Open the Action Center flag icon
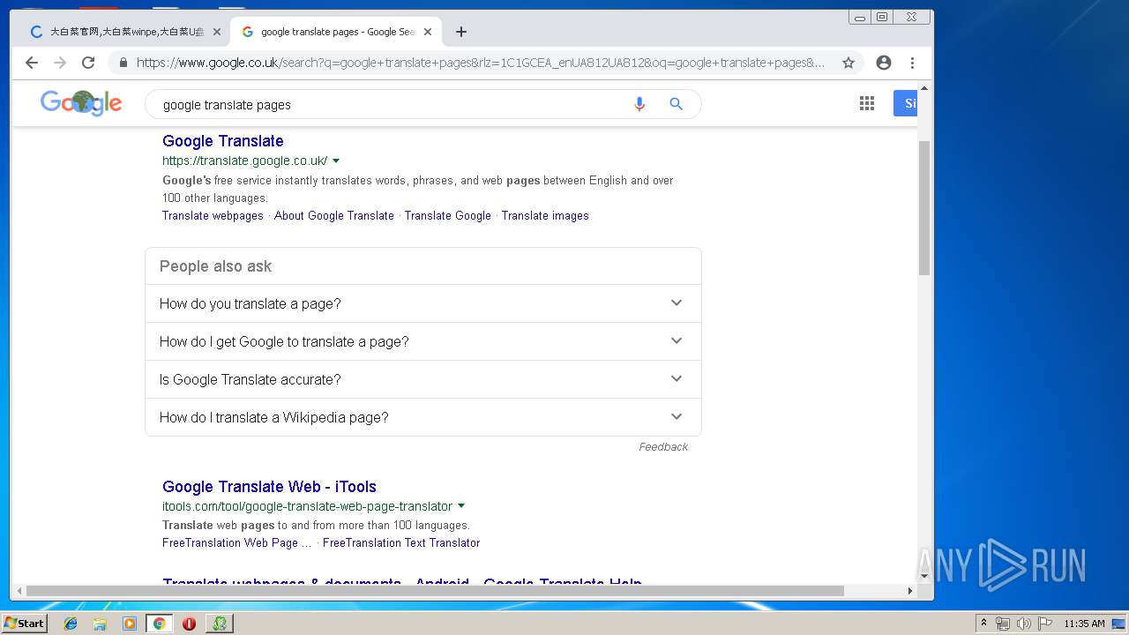Viewport: 1129px width, 635px height. click(x=1045, y=624)
